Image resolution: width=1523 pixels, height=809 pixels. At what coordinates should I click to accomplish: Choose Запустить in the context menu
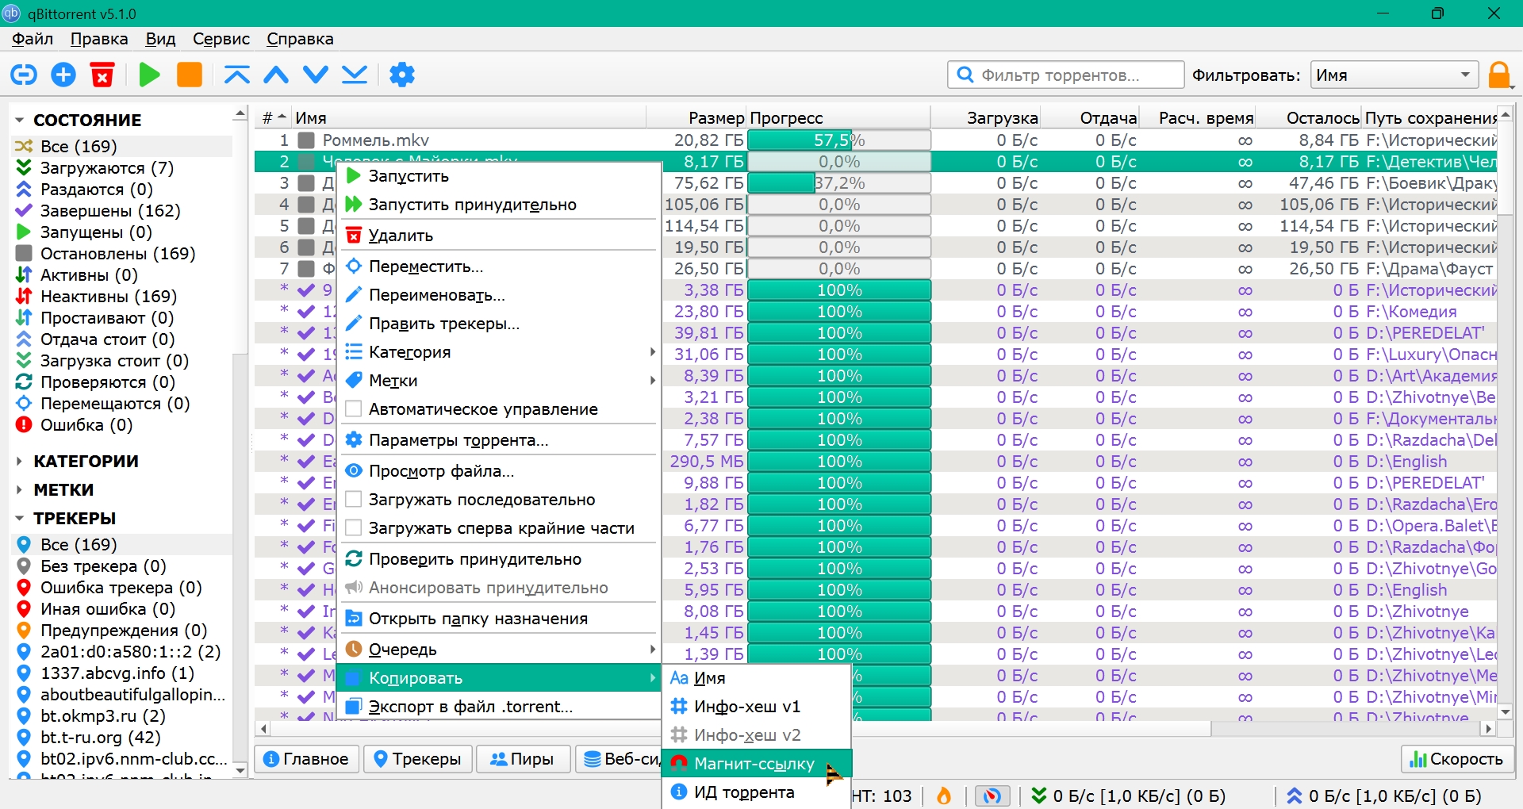[x=499, y=176]
